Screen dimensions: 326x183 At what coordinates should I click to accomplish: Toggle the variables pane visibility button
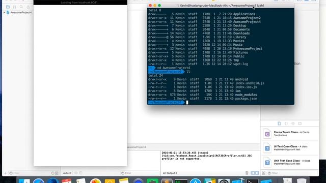tap(253, 173)
